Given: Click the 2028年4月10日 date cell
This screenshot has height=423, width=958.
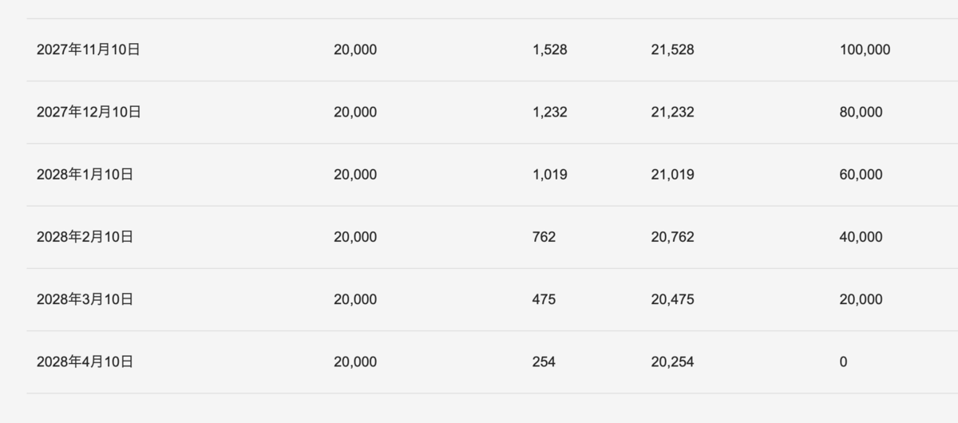Looking at the screenshot, I should 85,362.
